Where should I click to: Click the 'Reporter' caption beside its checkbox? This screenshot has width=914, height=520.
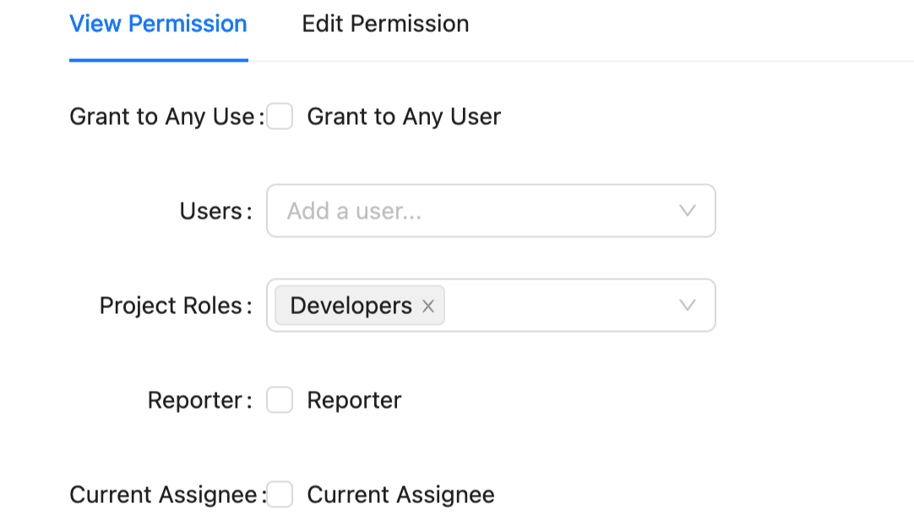point(354,400)
